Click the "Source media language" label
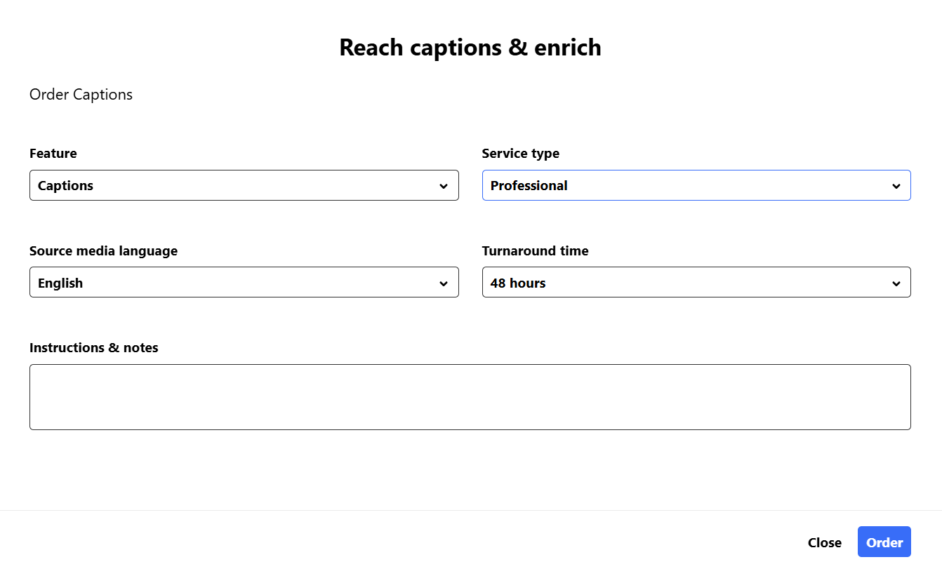 [x=103, y=251]
